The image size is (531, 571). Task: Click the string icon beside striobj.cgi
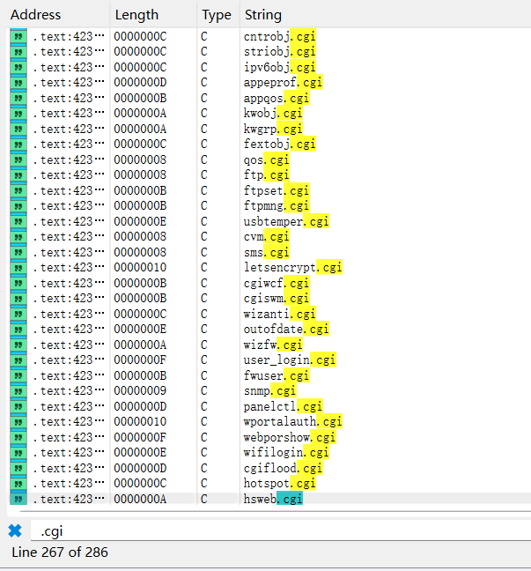click(18, 52)
